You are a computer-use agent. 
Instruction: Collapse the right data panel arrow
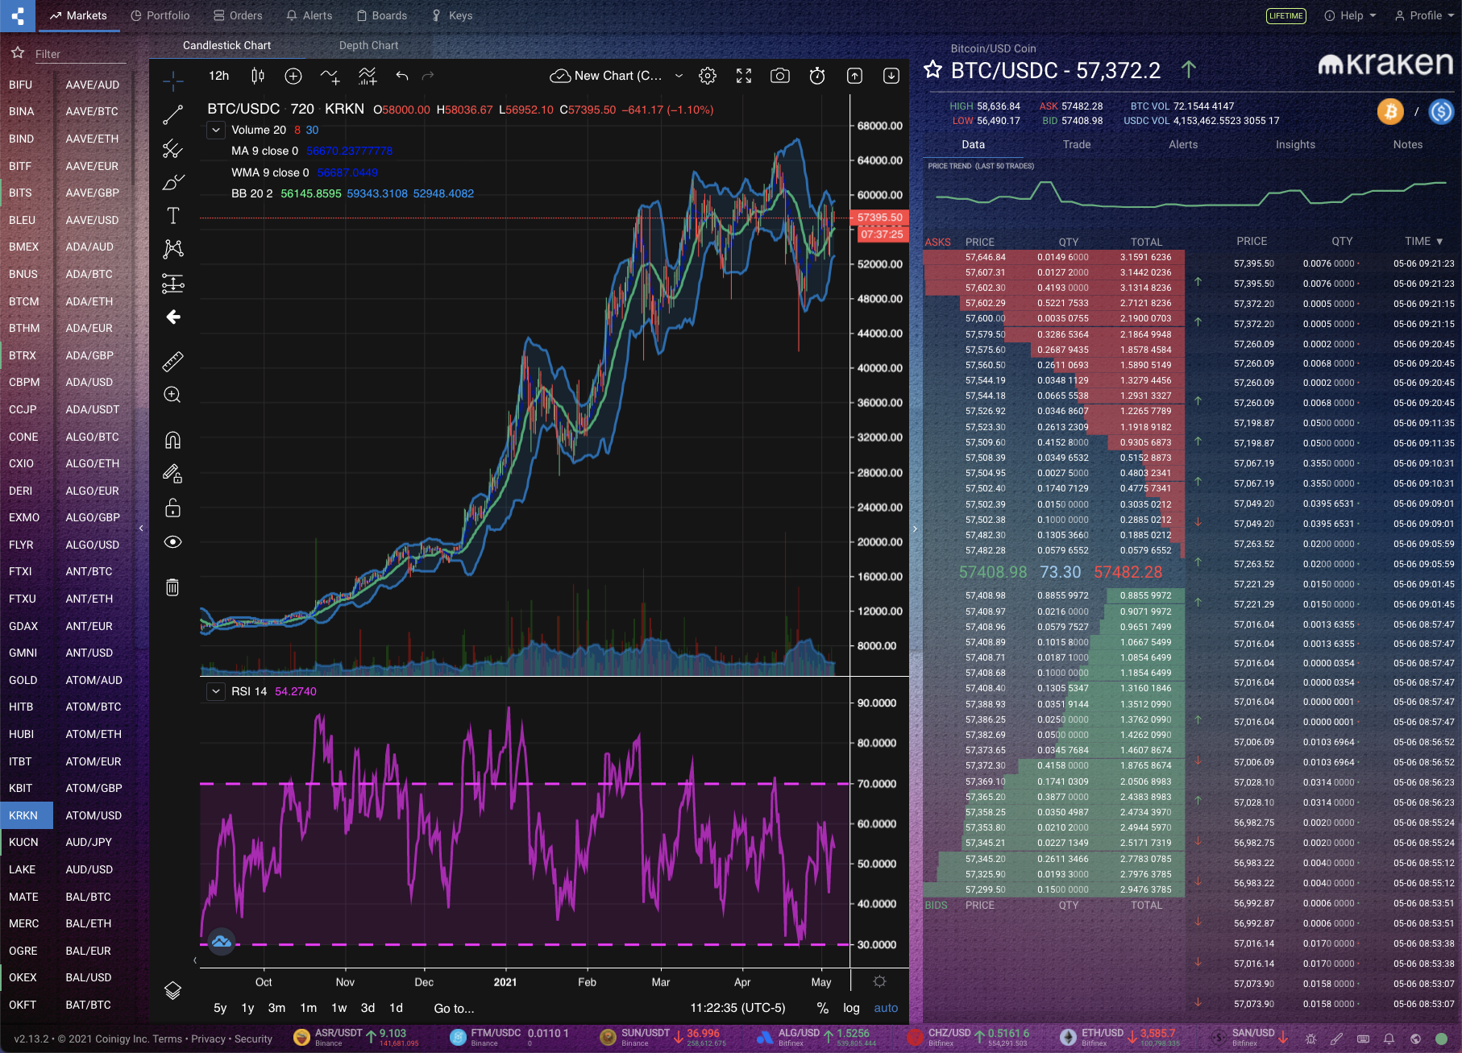pyautogui.click(x=915, y=529)
